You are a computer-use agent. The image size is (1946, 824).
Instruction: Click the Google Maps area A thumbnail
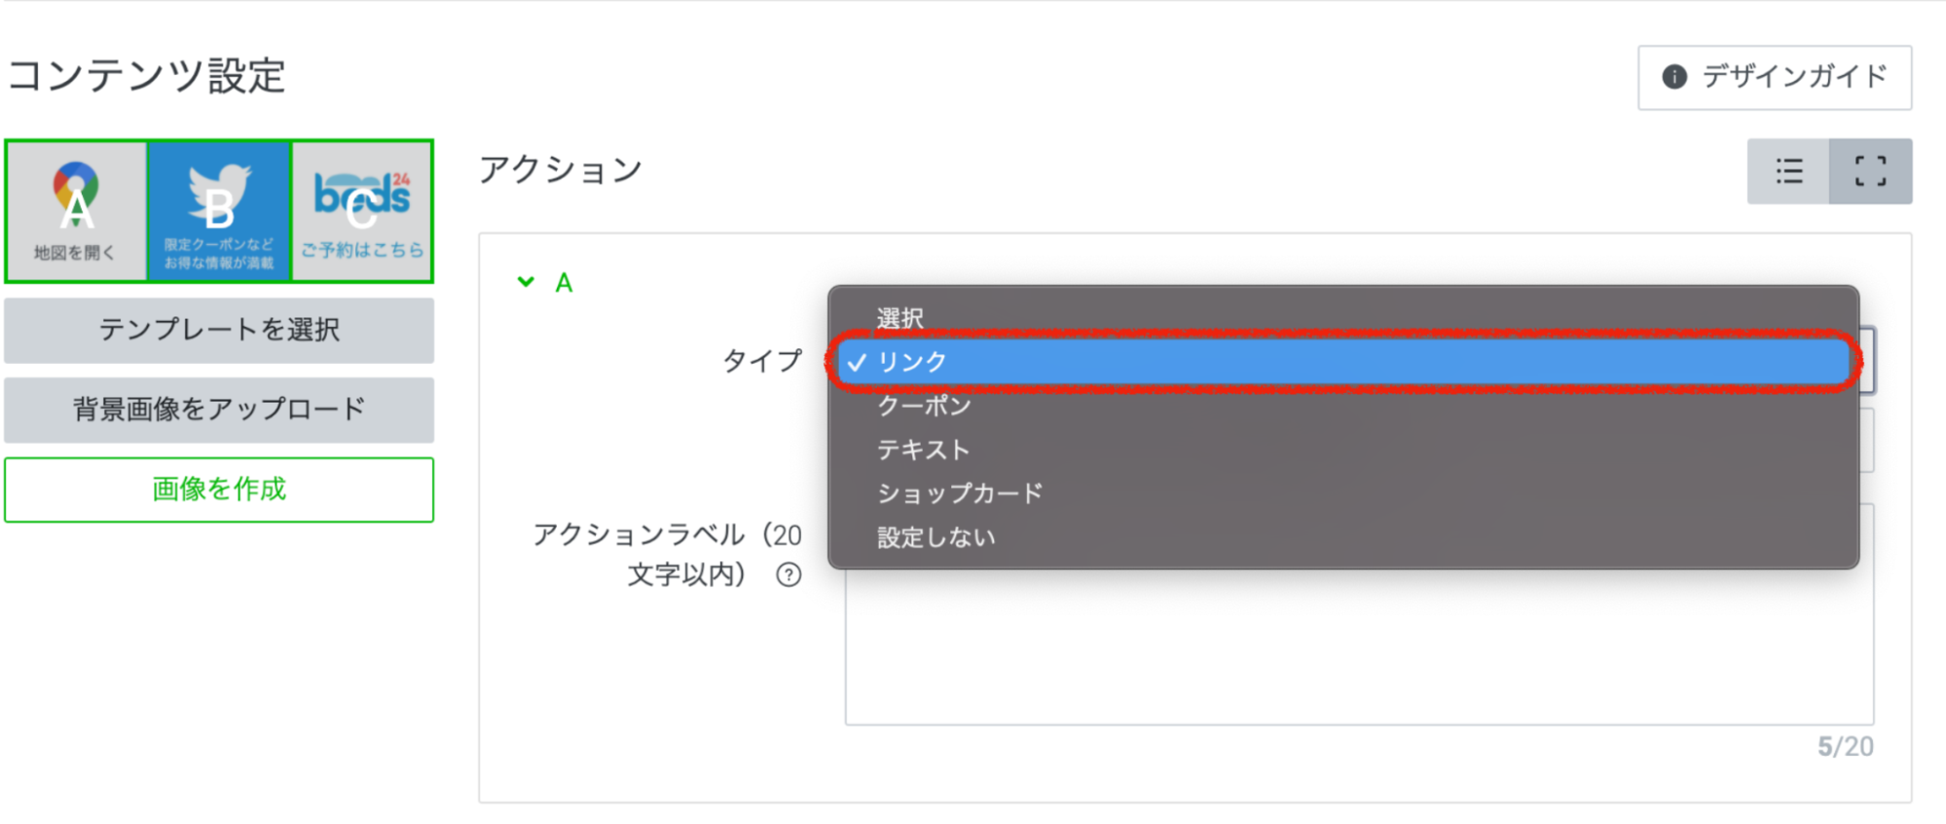click(76, 211)
